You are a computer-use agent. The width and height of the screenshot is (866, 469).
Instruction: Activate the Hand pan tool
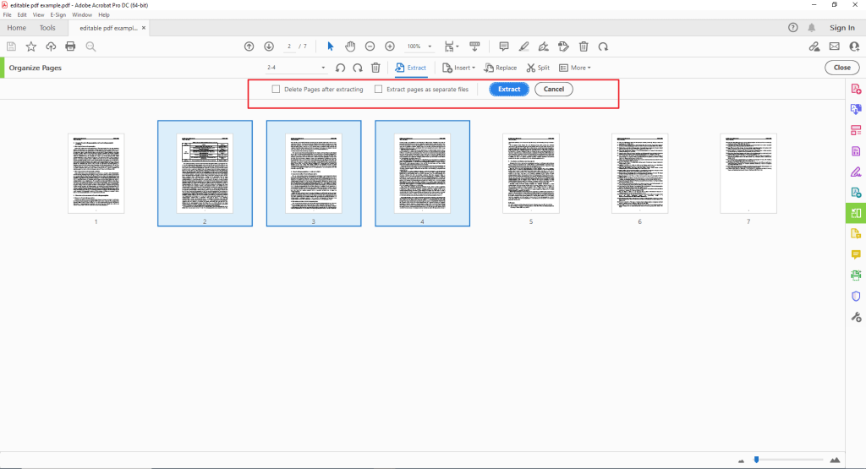click(350, 46)
